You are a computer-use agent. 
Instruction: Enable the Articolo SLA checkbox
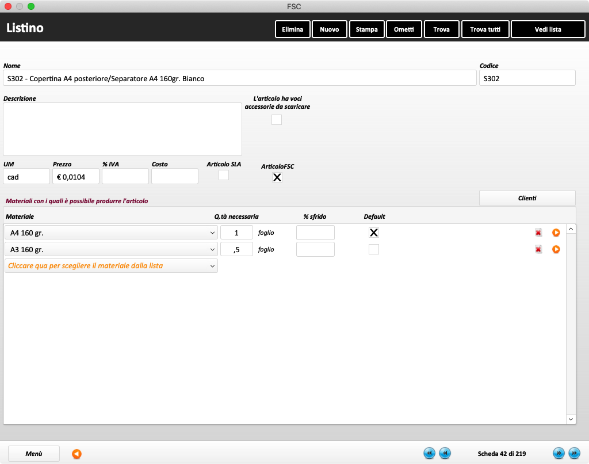click(224, 175)
